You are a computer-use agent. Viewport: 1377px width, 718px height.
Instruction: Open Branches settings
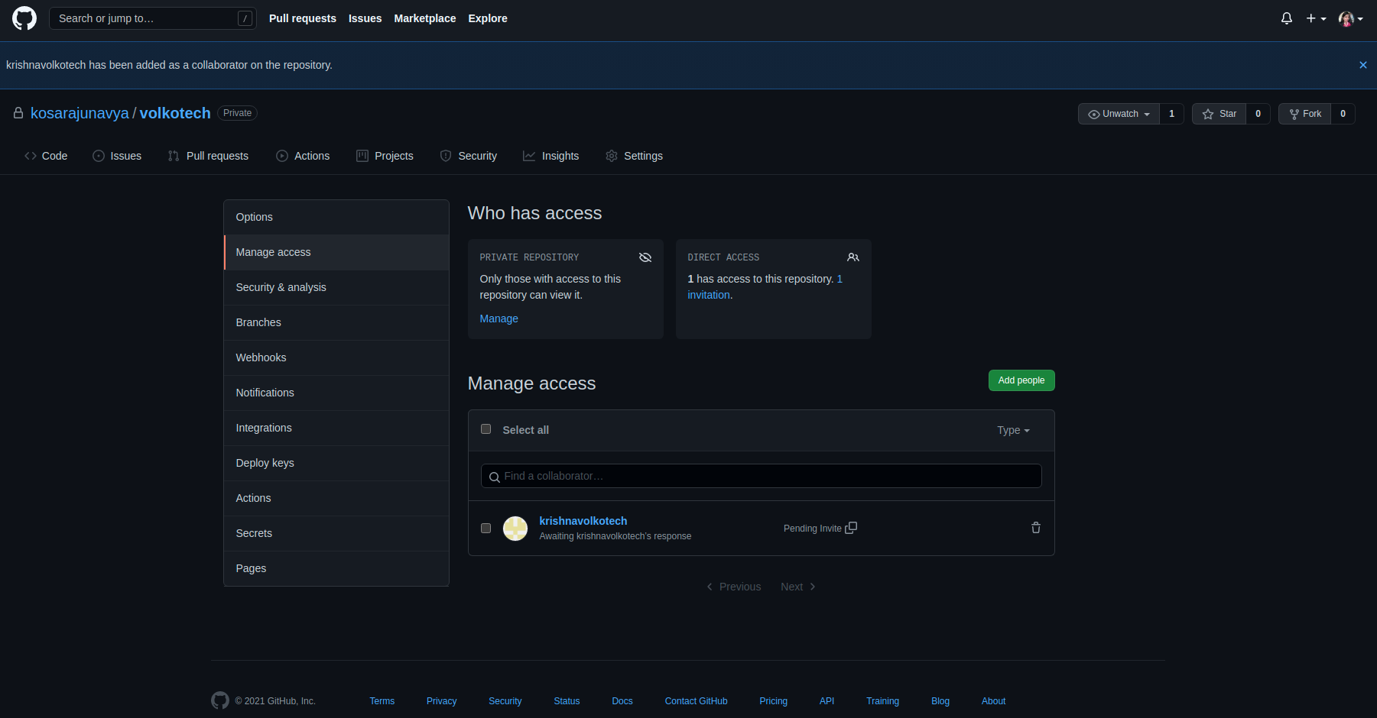pos(336,322)
